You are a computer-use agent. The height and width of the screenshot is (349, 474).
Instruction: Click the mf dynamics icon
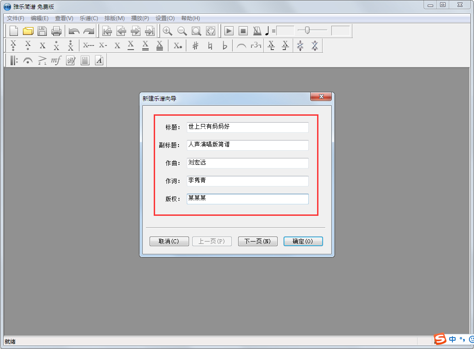pyautogui.click(x=56, y=60)
